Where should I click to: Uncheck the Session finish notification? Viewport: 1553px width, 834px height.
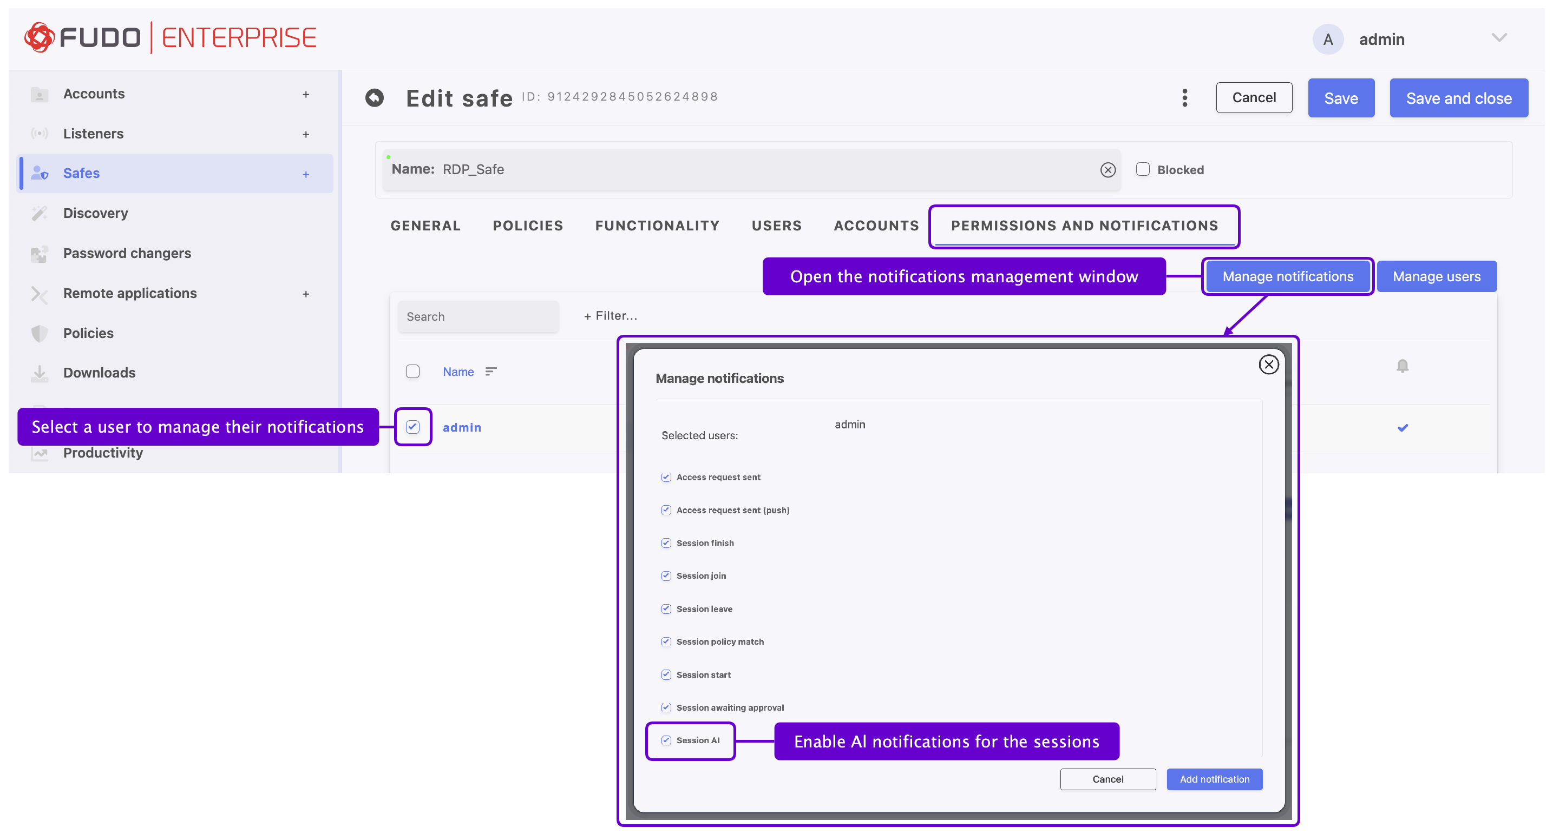tap(666, 542)
